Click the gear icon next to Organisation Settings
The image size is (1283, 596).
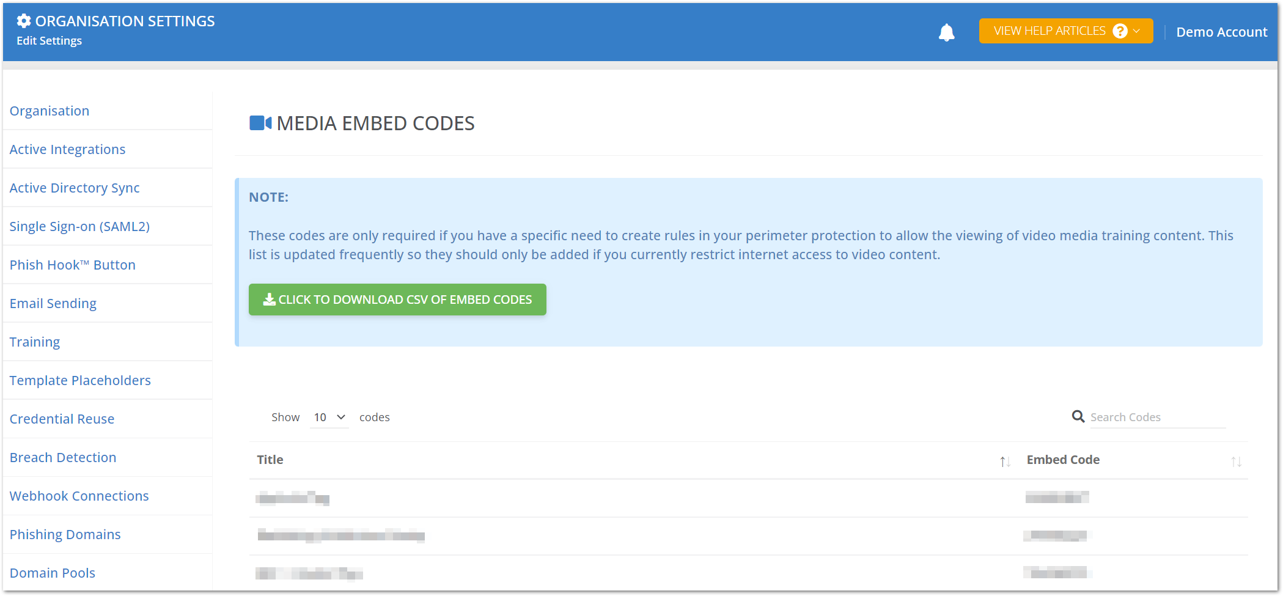tap(23, 20)
